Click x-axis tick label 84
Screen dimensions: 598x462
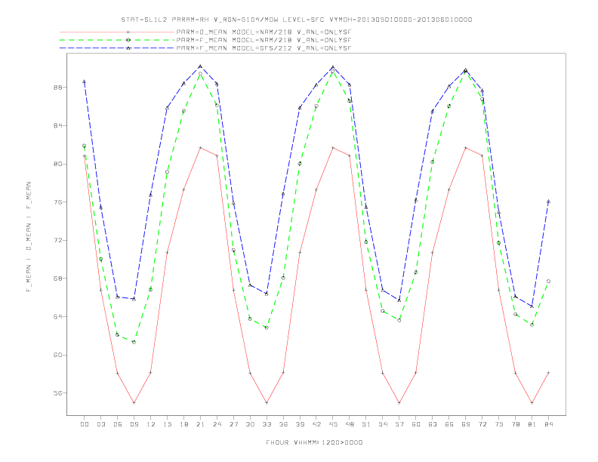pyautogui.click(x=548, y=424)
